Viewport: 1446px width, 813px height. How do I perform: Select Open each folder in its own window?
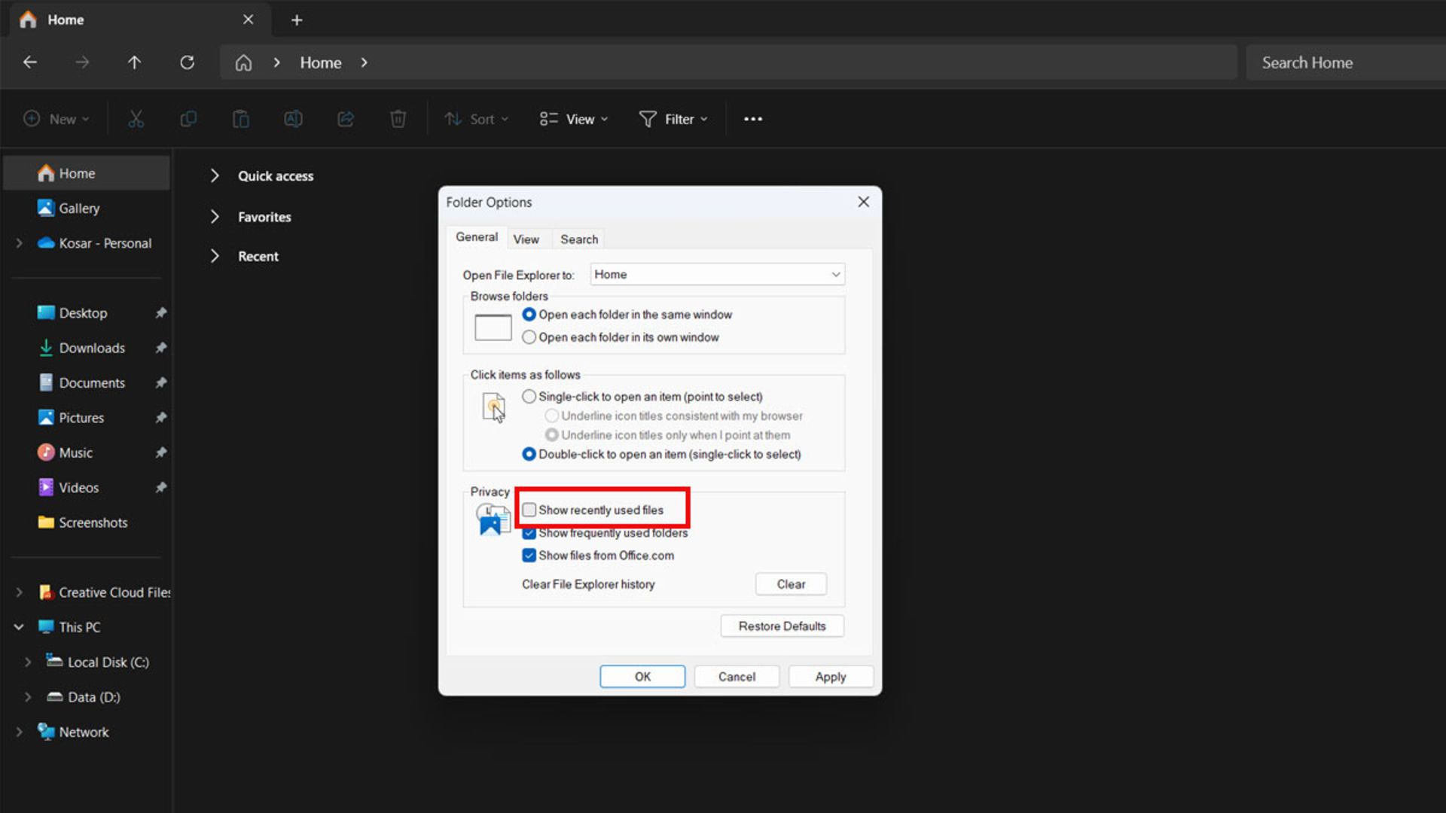click(x=529, y=337)
